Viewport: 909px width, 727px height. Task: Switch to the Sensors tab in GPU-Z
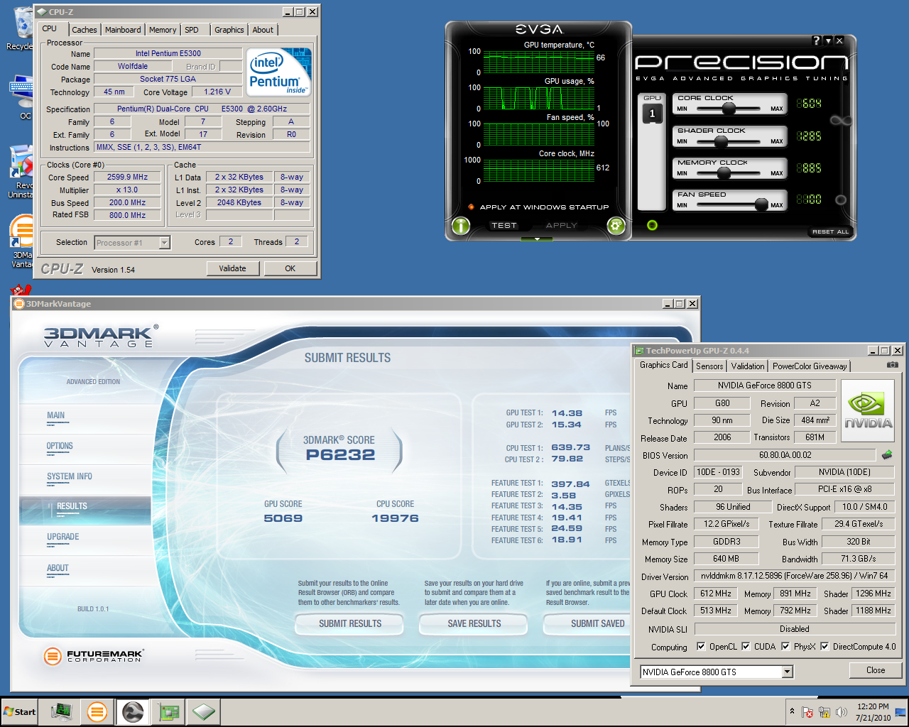click(709, 366)
